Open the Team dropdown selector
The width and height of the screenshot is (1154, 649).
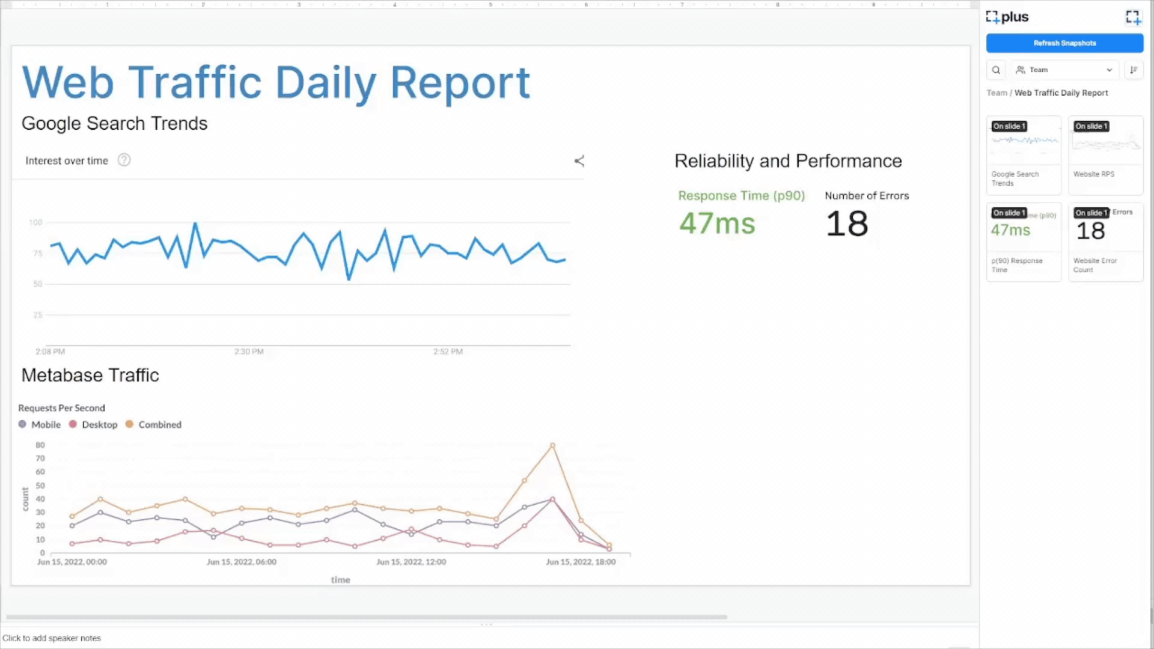(x=1064, y=70)
